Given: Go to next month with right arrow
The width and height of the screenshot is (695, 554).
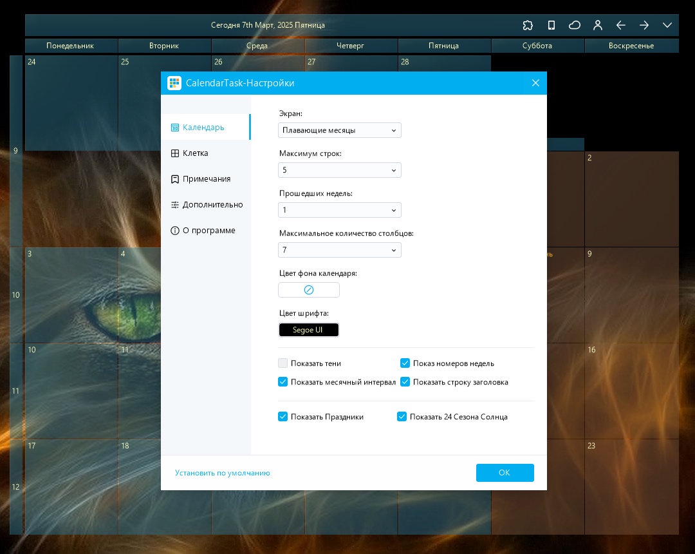Looking at the screenshot, I should pyautogui.click(x=644, y=25).
